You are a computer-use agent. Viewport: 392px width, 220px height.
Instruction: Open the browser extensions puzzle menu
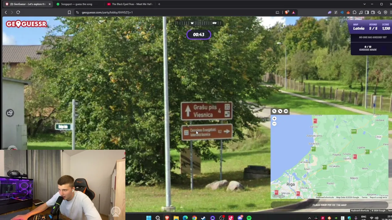(x=354, y=13)
